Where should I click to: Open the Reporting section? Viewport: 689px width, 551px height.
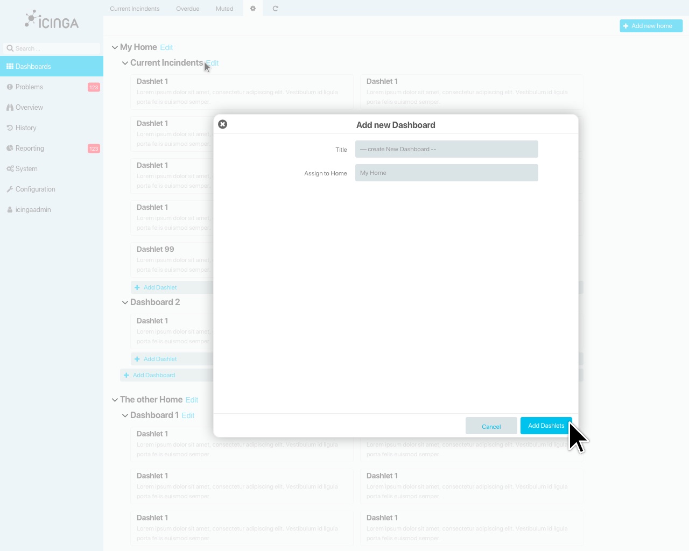tap(29, 148)
